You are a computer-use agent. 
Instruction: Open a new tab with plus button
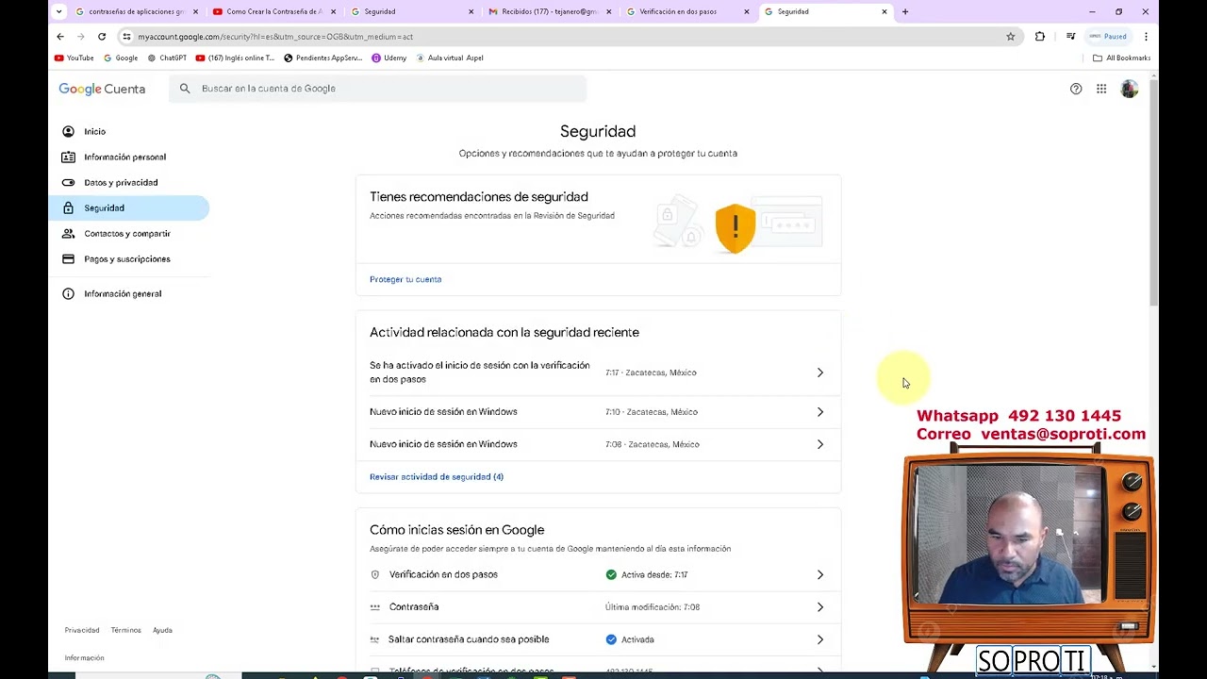pos(905,12)
